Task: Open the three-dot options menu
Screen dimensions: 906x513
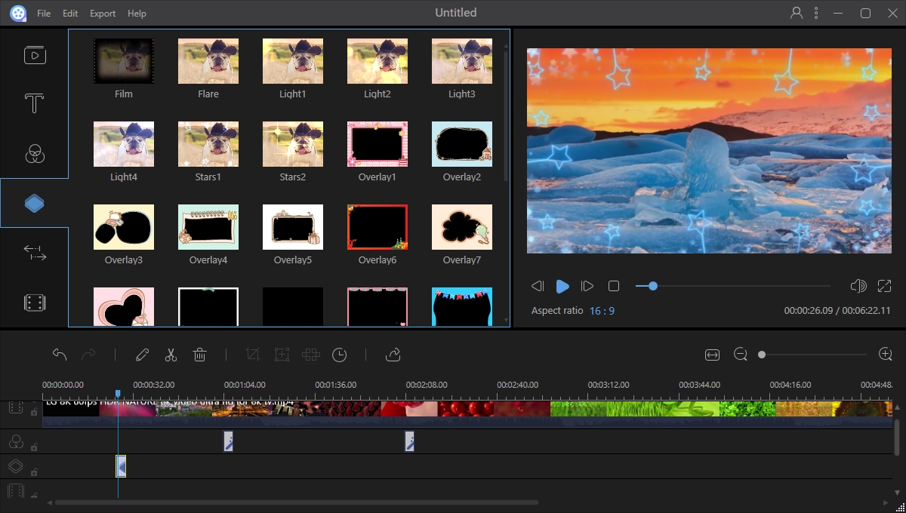Action: click(816, 14)
